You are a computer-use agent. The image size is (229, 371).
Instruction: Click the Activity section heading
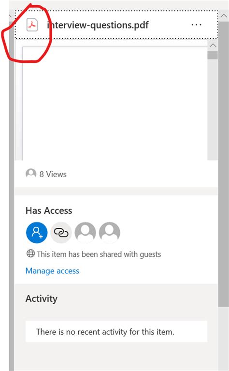point(42,298)
